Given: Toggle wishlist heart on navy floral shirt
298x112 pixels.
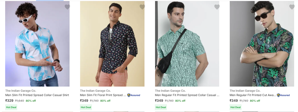Looking at the screenshot, I should pos(142,7).
